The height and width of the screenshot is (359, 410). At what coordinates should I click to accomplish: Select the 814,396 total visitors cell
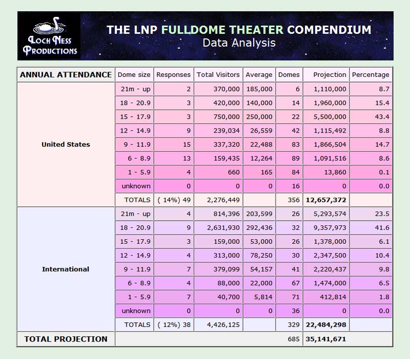218,214
